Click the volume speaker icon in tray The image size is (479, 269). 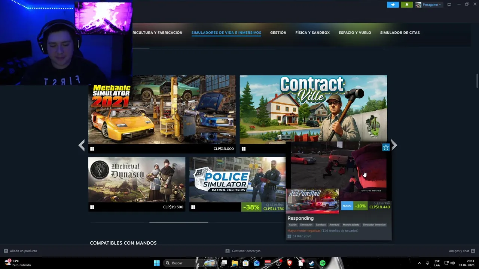[452, 263]
